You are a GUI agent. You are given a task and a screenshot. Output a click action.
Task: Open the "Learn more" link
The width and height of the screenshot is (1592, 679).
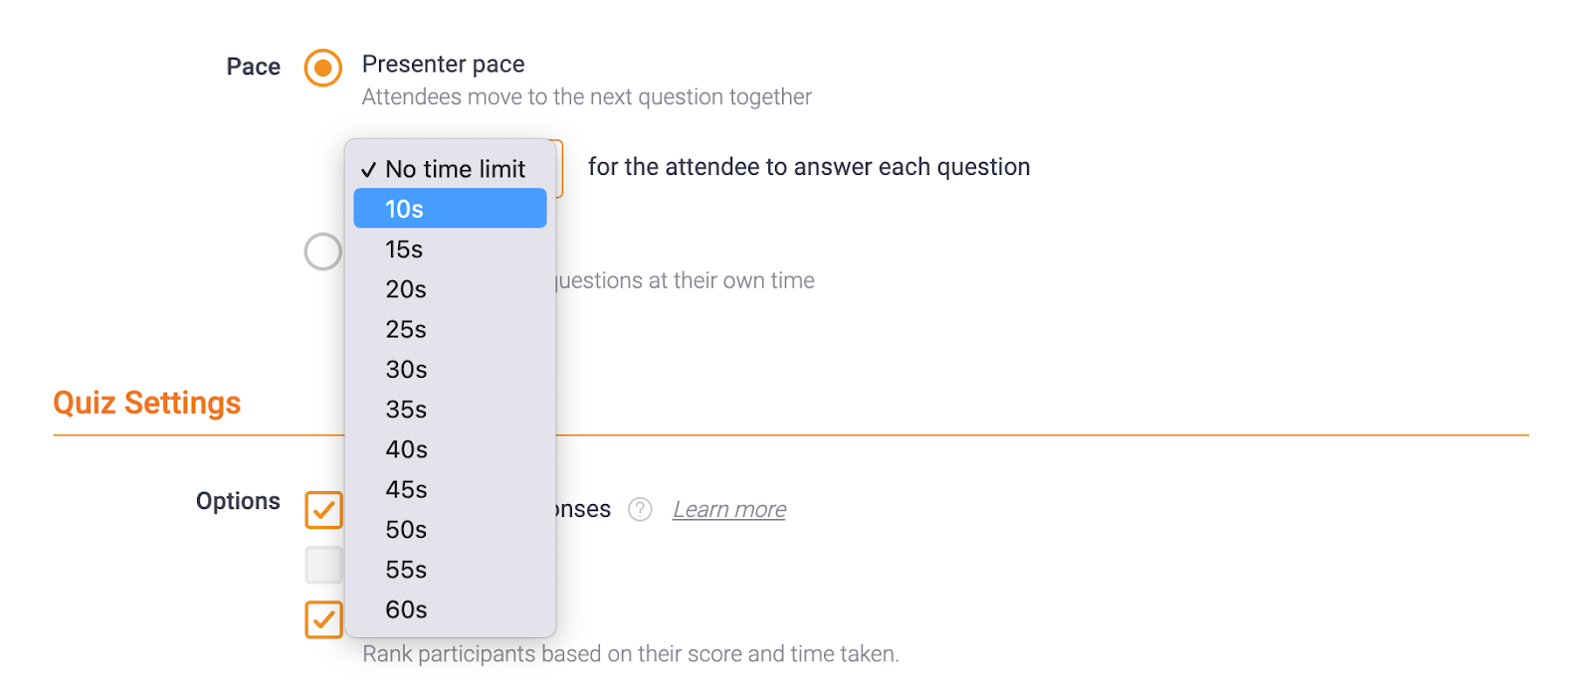tap(729, 509)
